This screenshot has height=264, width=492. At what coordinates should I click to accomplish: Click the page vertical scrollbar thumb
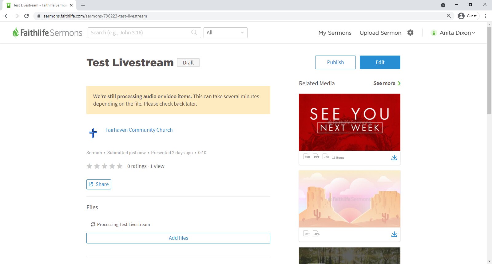click(x=489, y=71)
